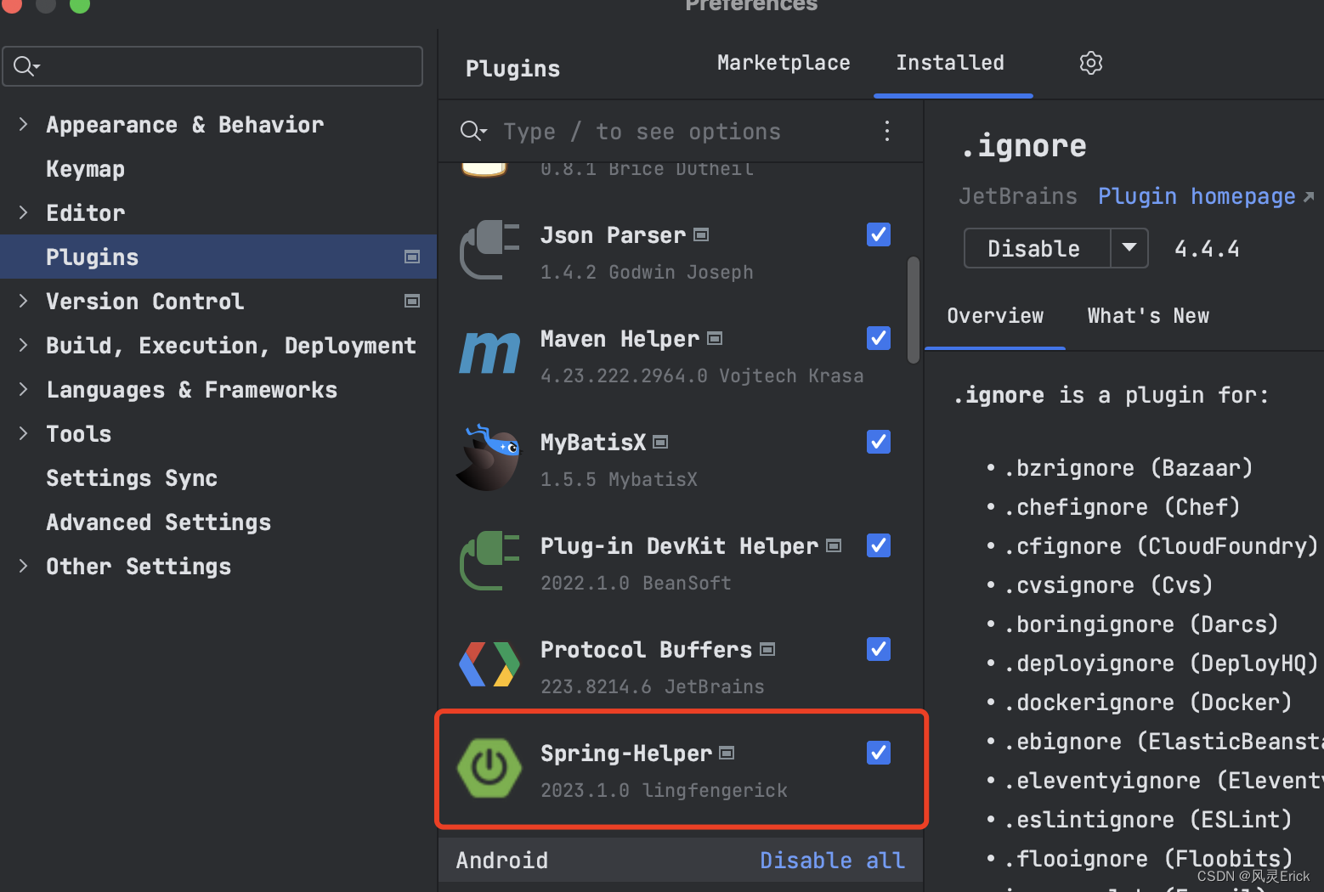Screen dimensions: 1324x892
Task: Disable the Spring-Helper plugin checkbox
Action: point(878,753)
